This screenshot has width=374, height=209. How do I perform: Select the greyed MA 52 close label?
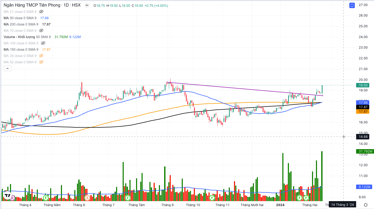click(20, 62)
